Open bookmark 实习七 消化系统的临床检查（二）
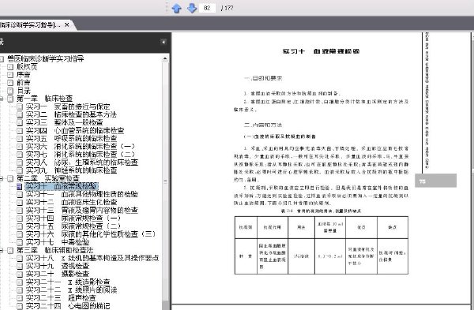This screenshot has height=310, width=474. [80, 155]
